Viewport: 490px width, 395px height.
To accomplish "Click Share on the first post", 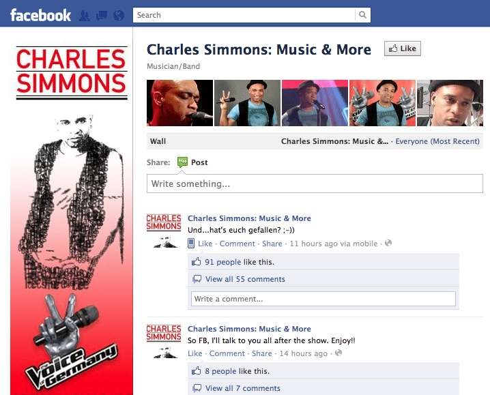I will tap(272, 244).
